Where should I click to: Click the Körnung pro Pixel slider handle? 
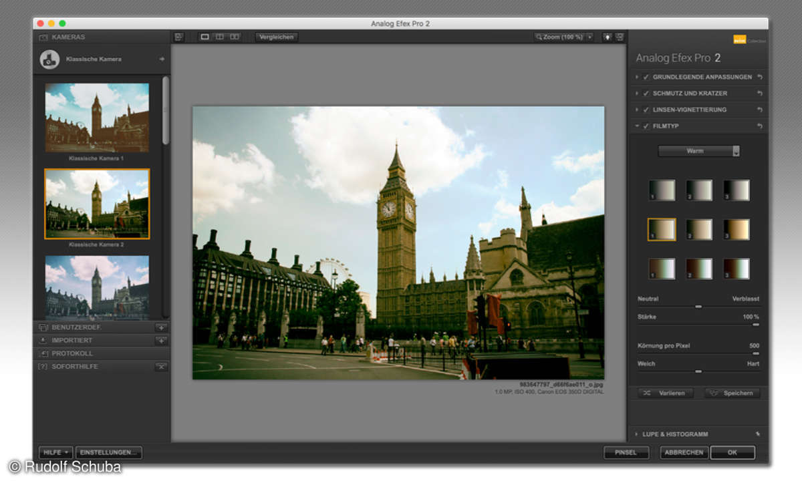tap(756, 353)
